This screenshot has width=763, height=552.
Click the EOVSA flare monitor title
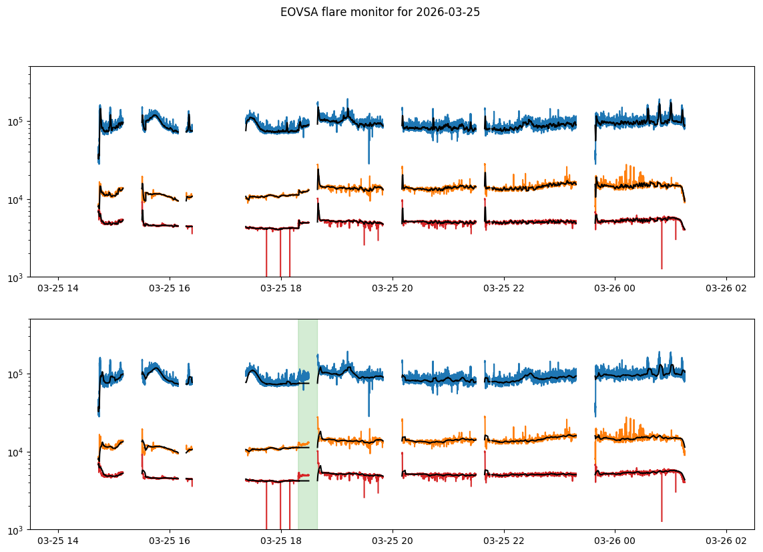point(380,12)
